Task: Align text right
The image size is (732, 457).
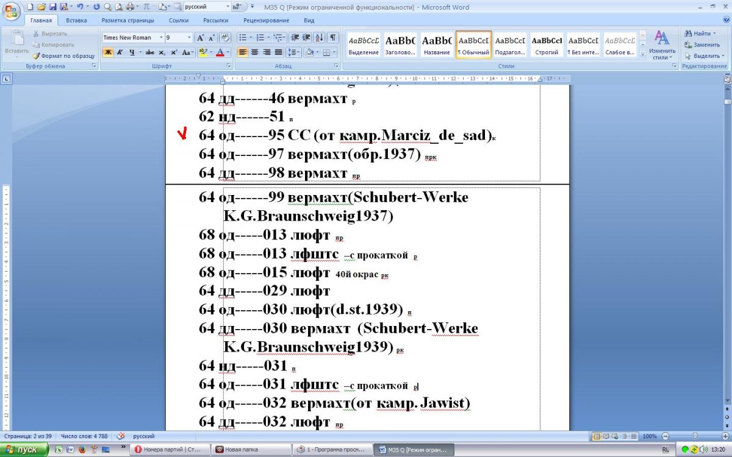Action: tap(267, 52)
